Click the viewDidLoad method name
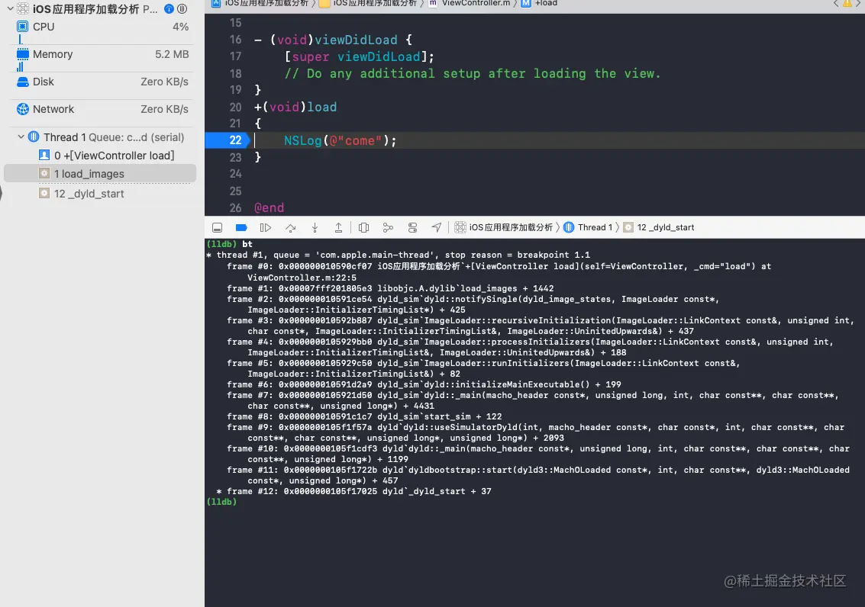The image size is (865, 607). pyautogui.click(x=356, y=40)
